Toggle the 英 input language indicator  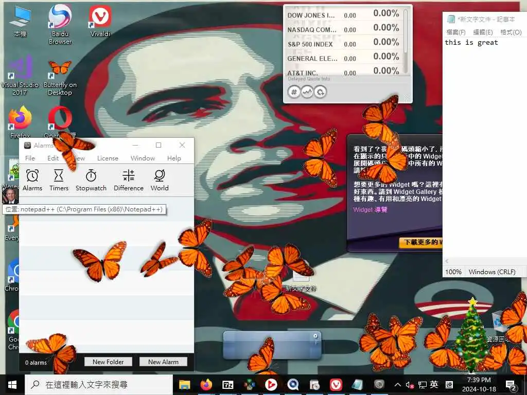coord(434,385)
